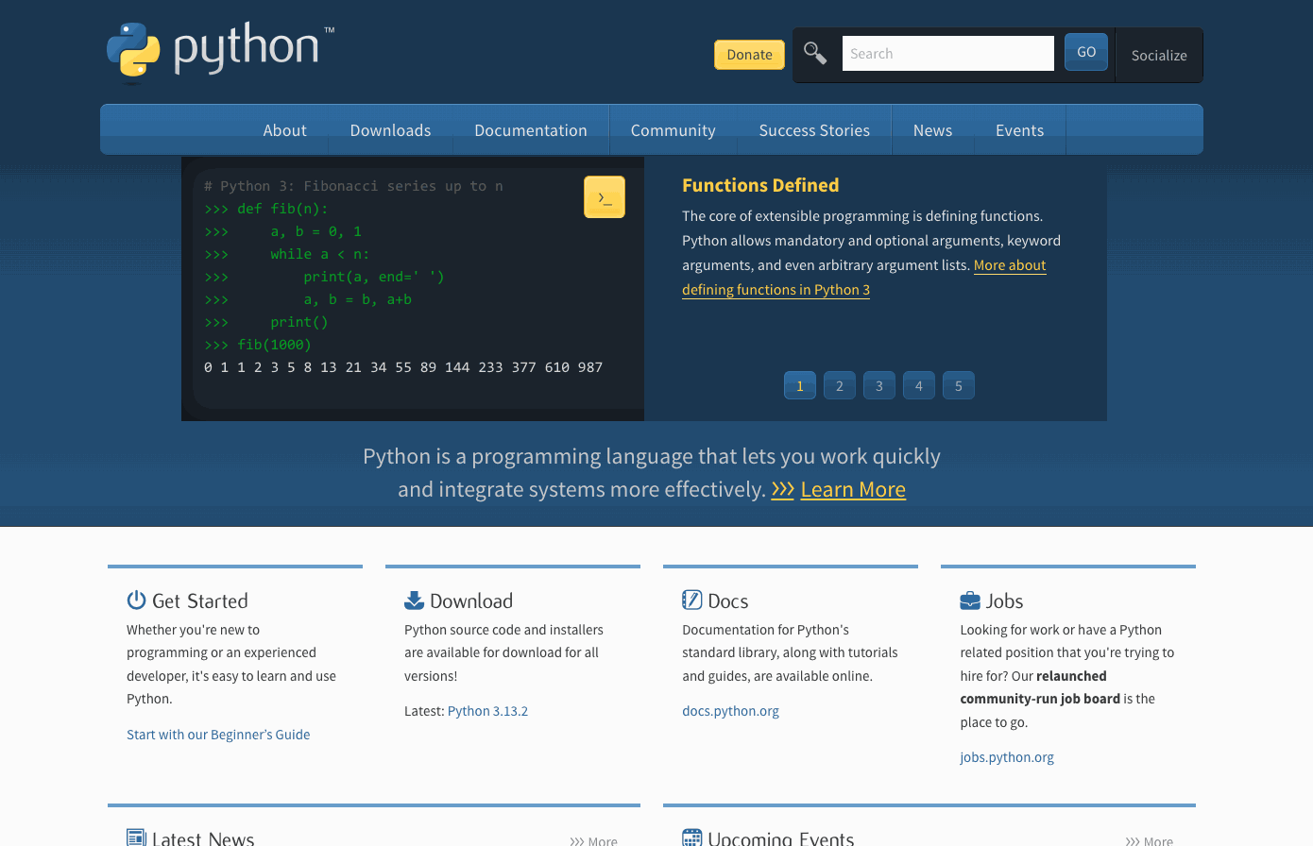Click the 'def fib(n):' code line
This screenshot has width=1313, height=846.
tap(266, 209)
